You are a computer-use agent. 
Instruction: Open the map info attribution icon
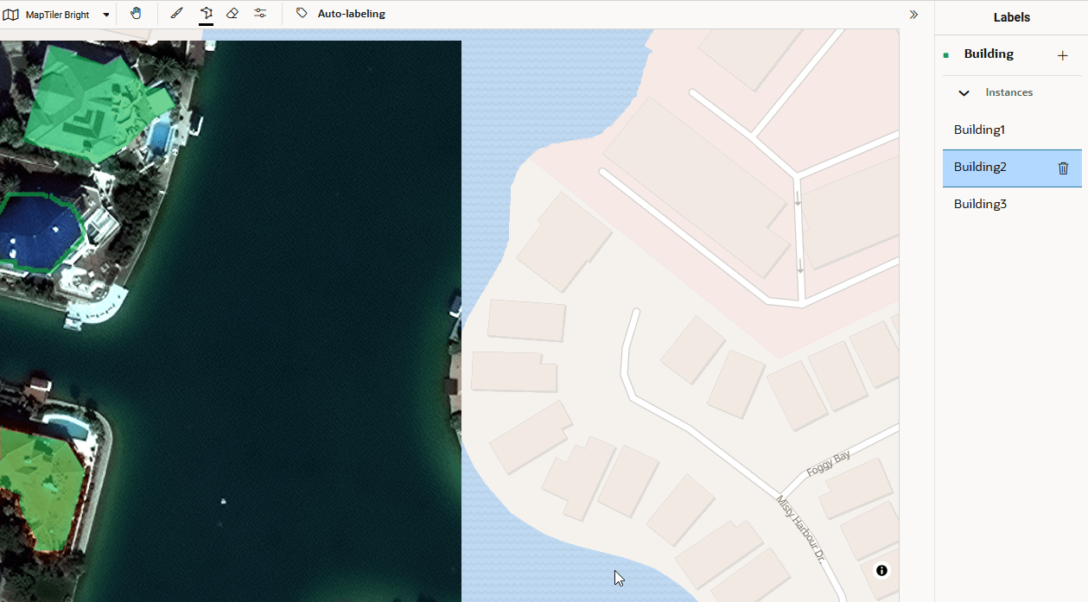[x=881, y=570]
